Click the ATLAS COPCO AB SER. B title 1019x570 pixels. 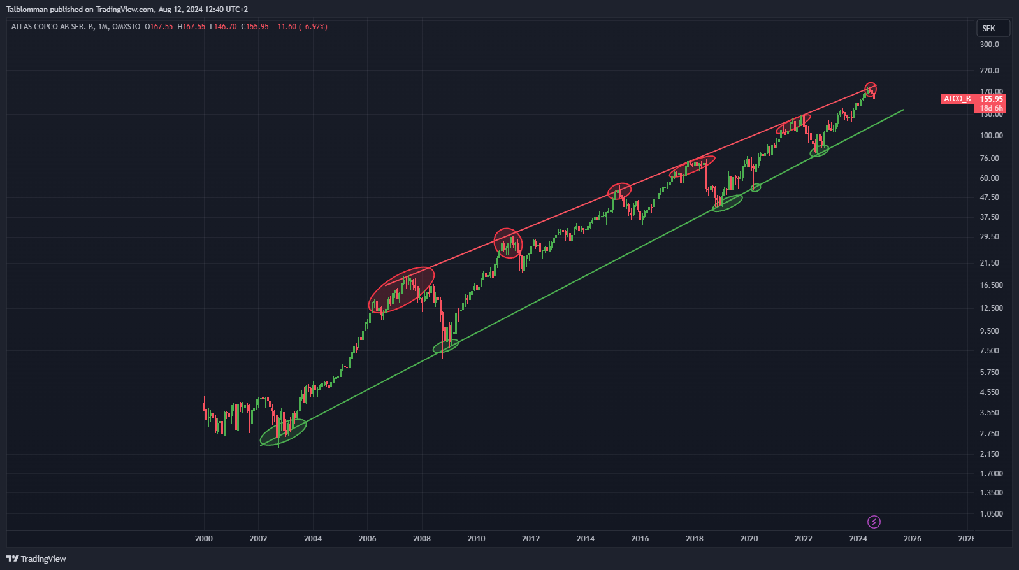point(53,27)
